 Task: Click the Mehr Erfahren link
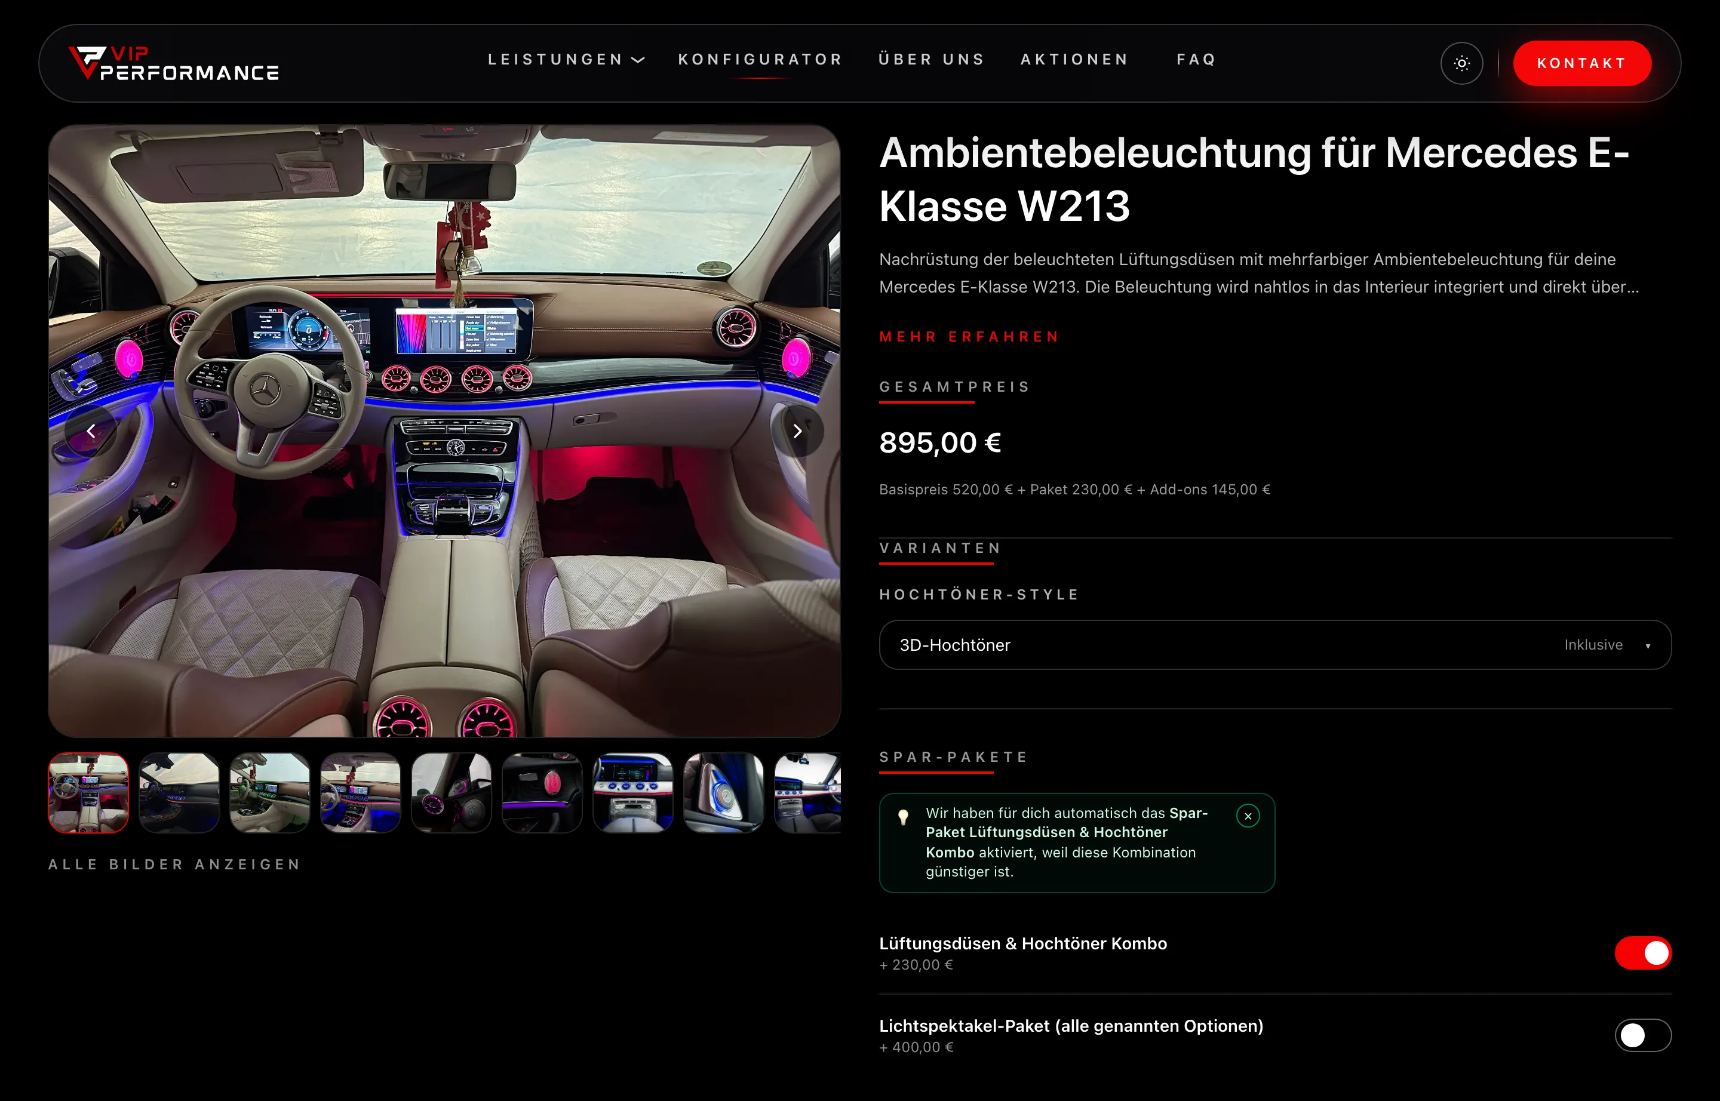click(969, 337)
